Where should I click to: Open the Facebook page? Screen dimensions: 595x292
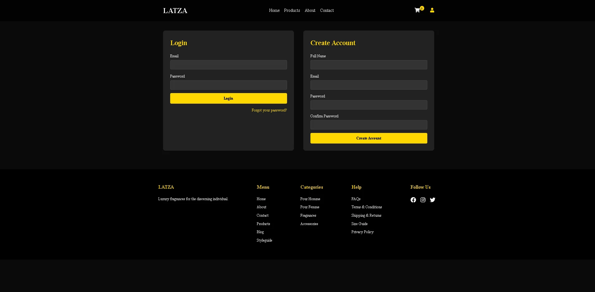coord(413,200)
